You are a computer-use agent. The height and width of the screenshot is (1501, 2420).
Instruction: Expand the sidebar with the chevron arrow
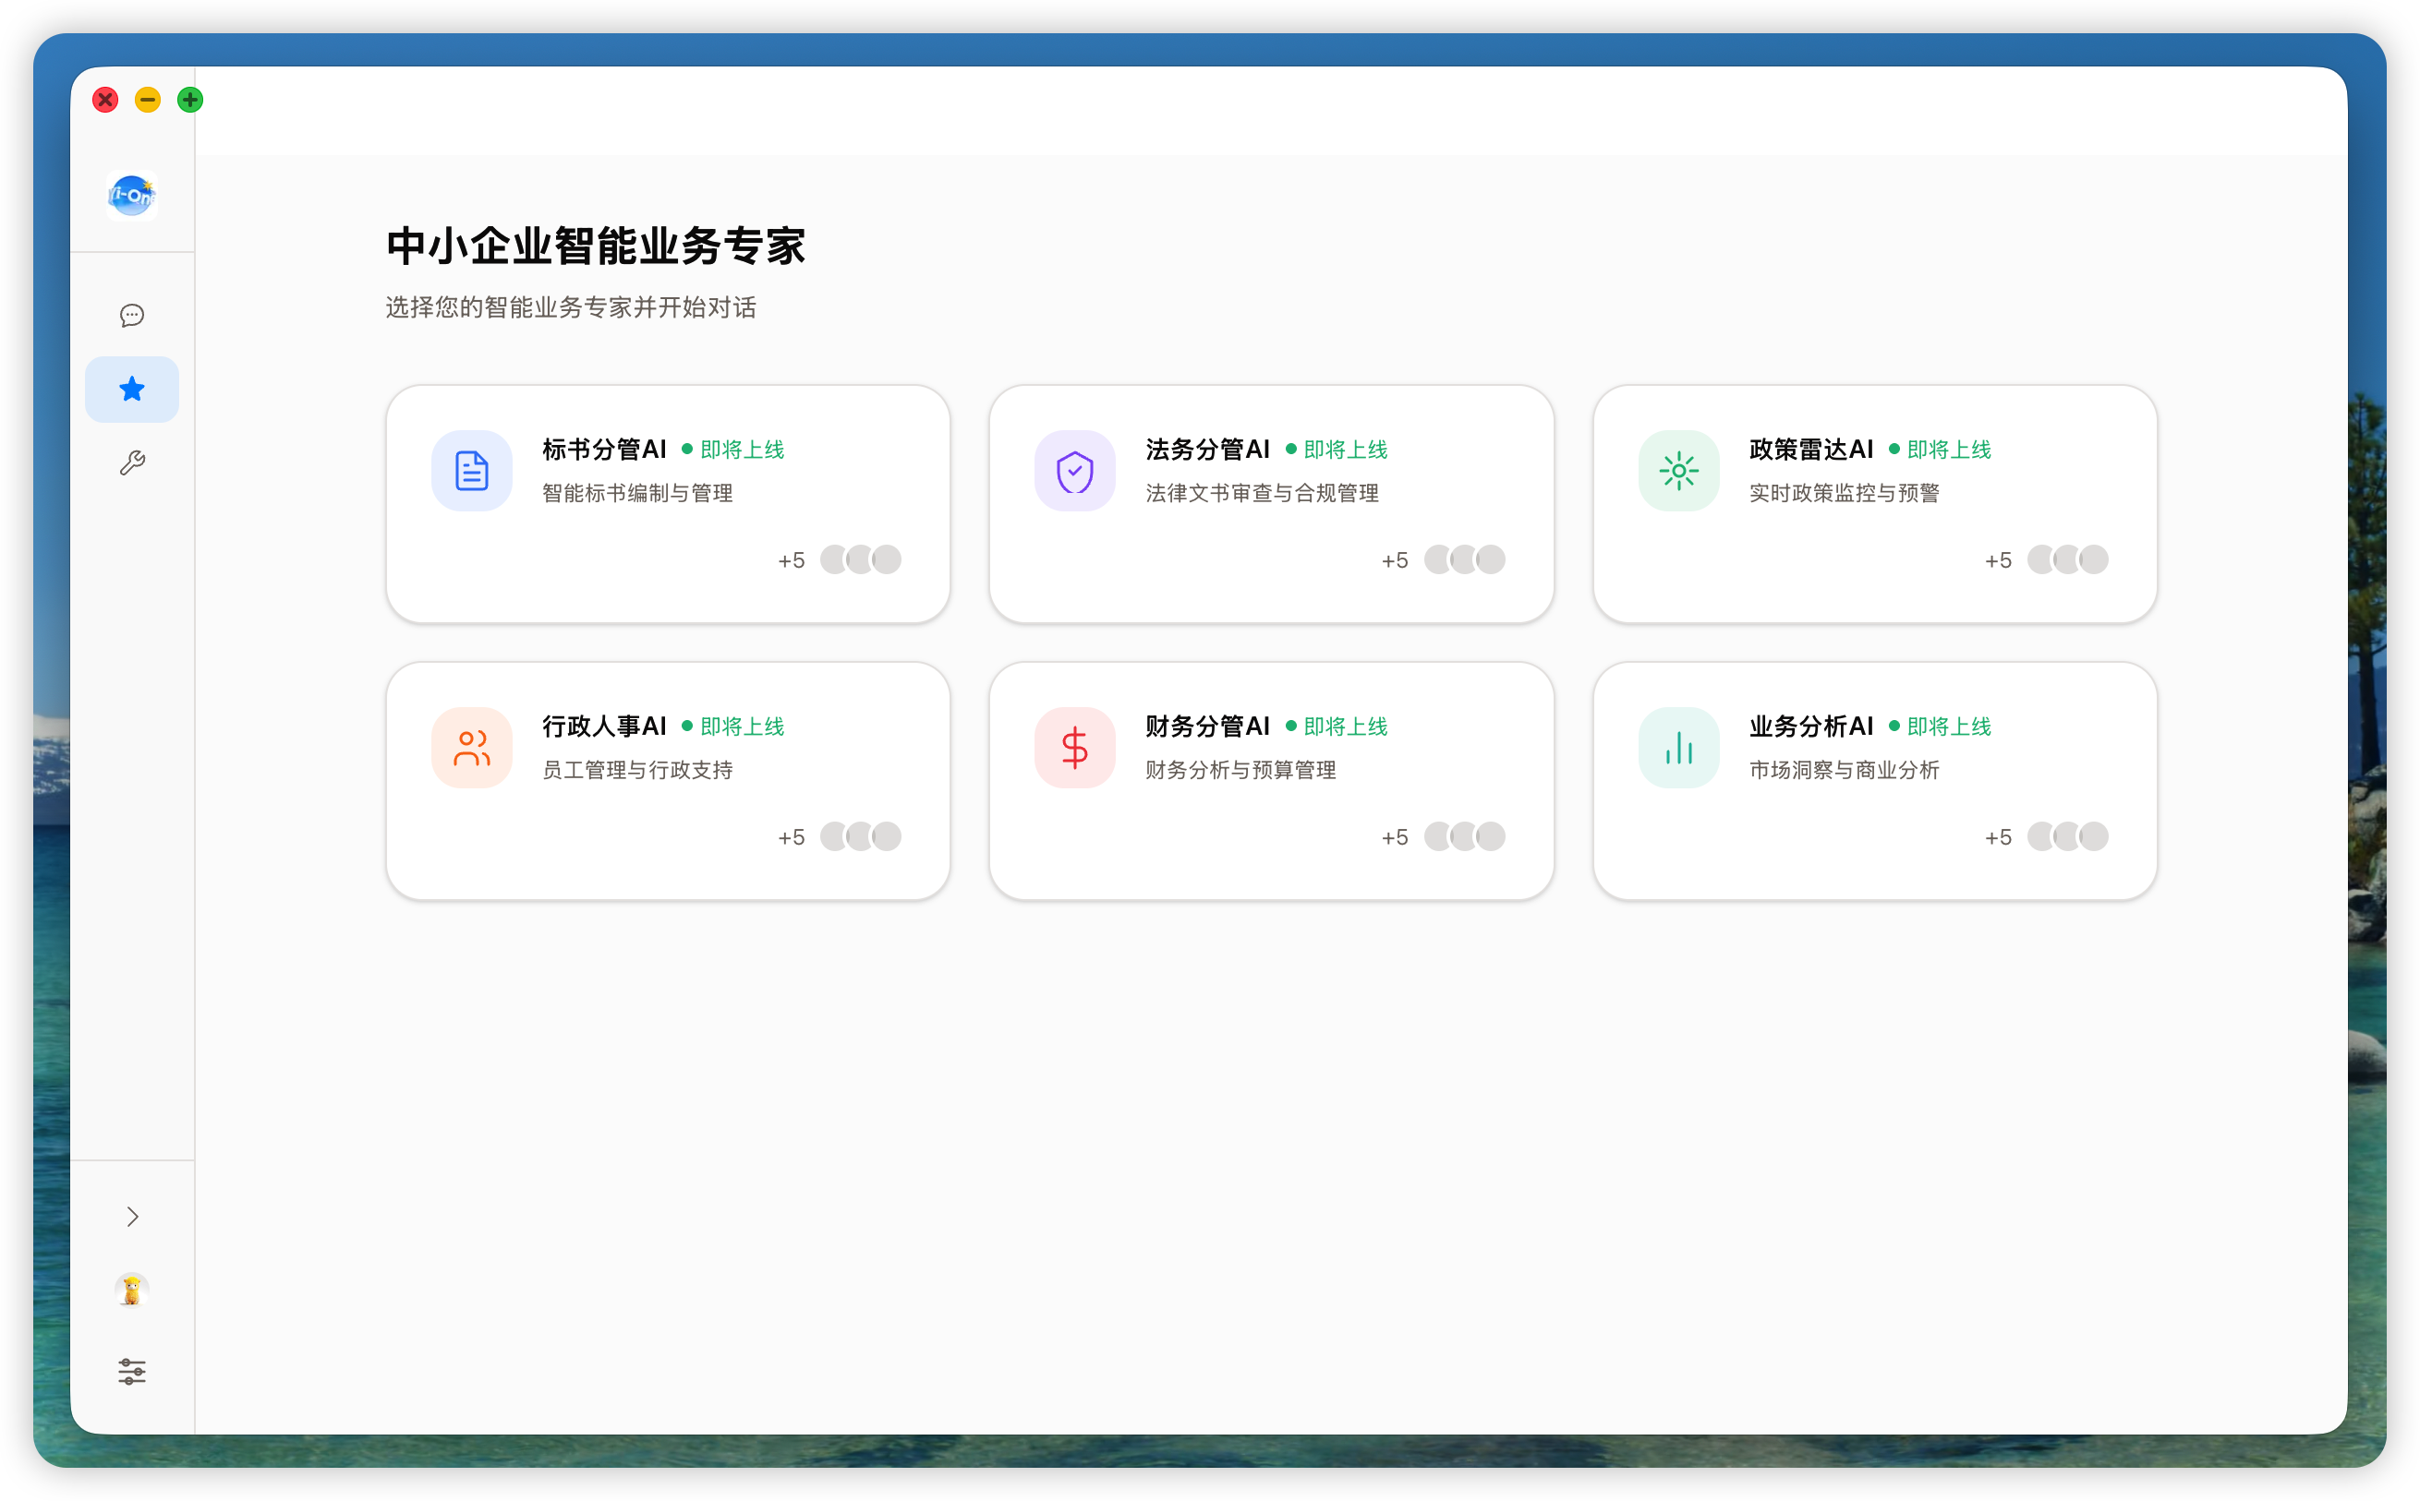click(x=132, y=1216)
